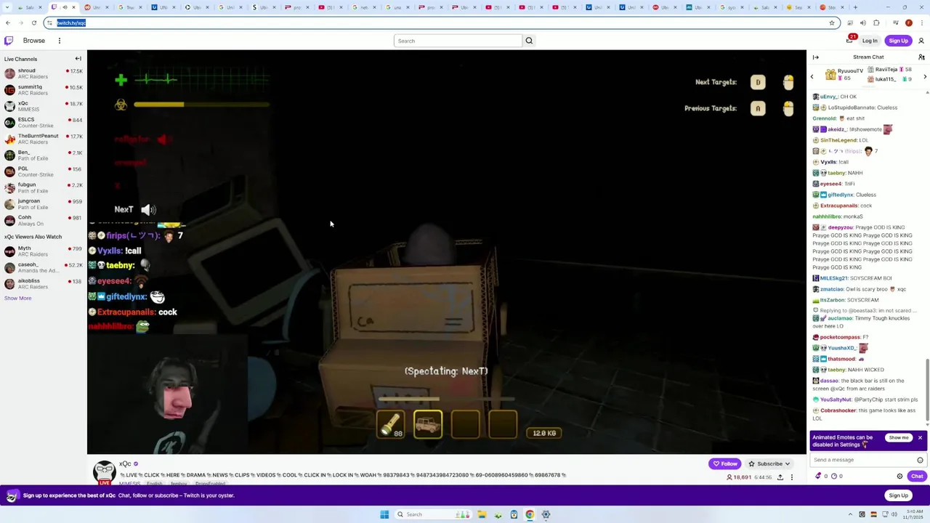Open shroud's channel in sidebar
The image size is (930, 523).
point(43,74)
